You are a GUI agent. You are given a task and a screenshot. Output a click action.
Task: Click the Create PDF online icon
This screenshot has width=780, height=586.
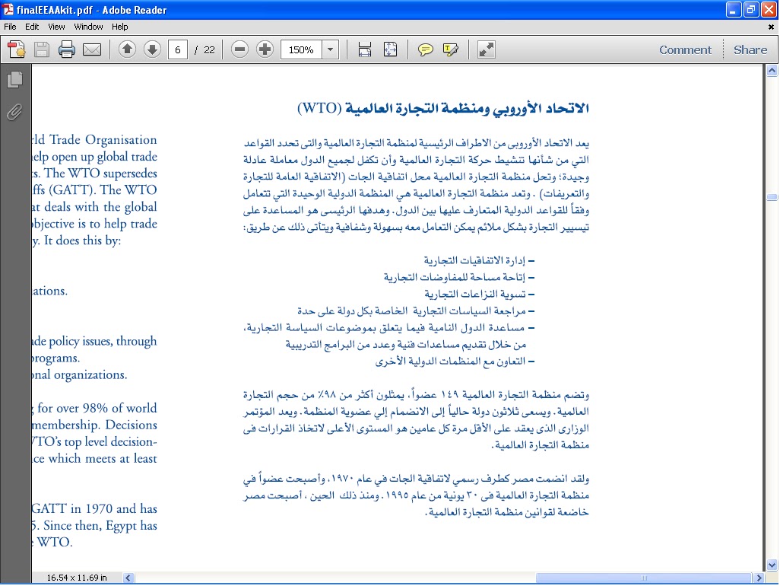click(x=17, y=49)
